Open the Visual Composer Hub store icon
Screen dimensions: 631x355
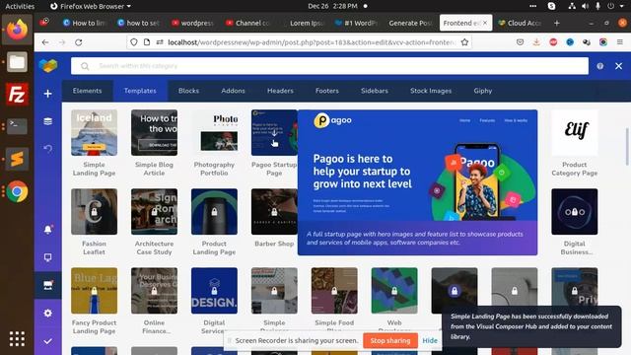tap(48, 285)
